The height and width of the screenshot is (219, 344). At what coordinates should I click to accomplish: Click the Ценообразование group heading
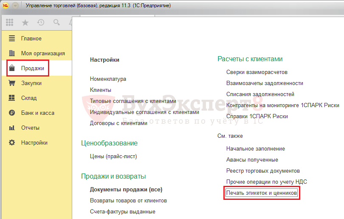point(109,143)
